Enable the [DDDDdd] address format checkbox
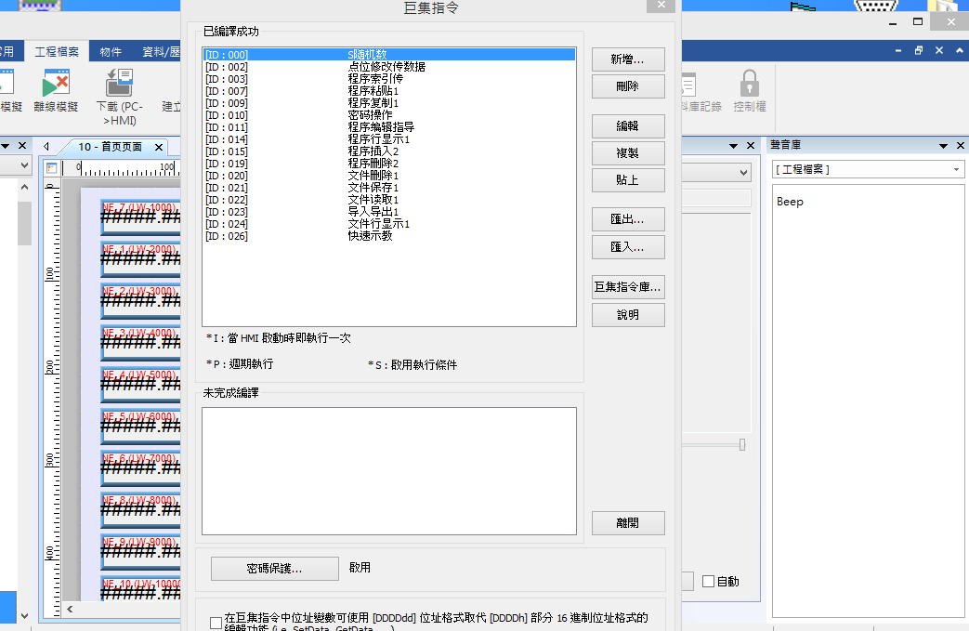The image size is (969, 631). tap(216, 623)
